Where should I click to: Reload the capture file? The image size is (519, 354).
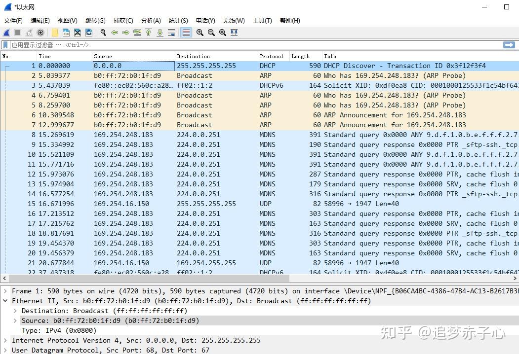coord(89,33)
